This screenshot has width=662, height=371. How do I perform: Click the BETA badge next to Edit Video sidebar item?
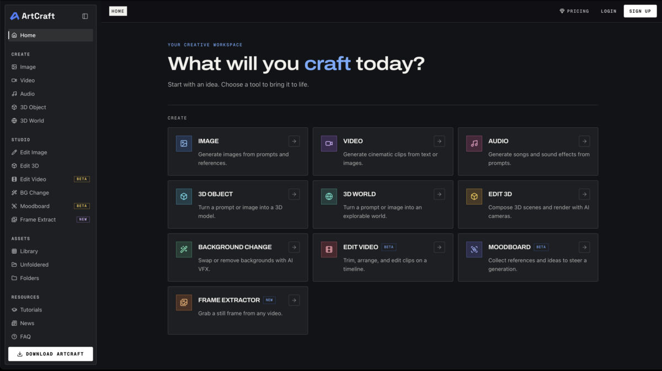coord(82,179)
